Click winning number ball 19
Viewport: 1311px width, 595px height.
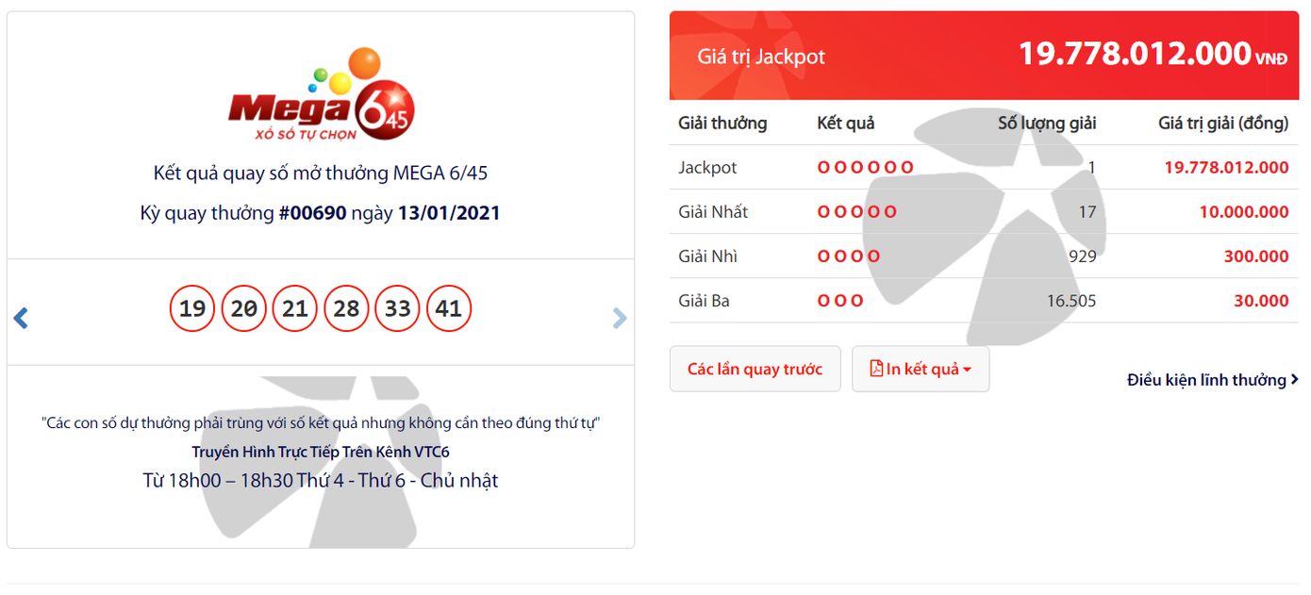(x=192, y=309)
